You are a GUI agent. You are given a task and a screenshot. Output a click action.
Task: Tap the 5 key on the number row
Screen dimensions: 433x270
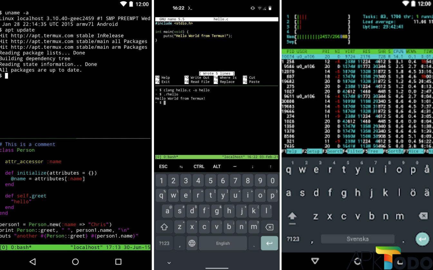[x=210, y=180]
